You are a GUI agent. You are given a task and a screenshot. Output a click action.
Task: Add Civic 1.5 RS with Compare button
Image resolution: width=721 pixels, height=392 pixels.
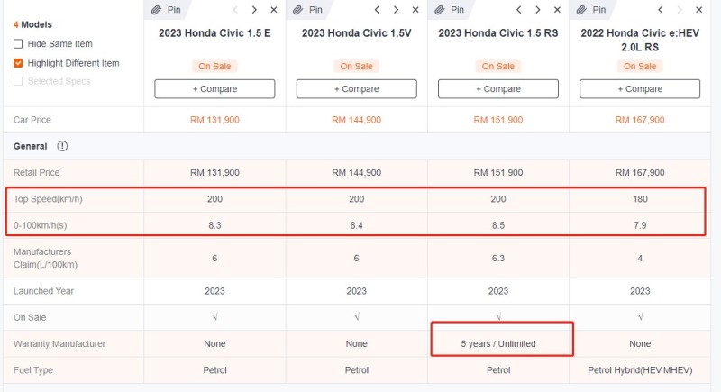point(498,88)
